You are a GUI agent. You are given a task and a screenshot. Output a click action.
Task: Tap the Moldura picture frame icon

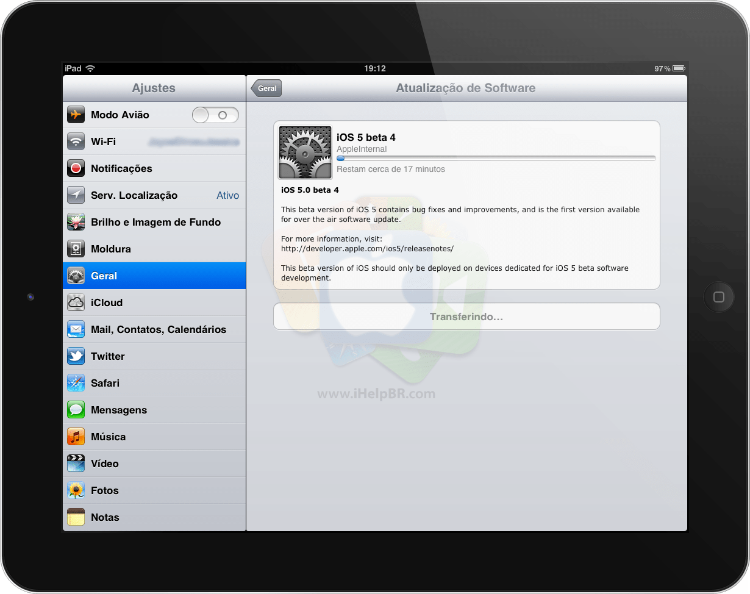[76, 249]
